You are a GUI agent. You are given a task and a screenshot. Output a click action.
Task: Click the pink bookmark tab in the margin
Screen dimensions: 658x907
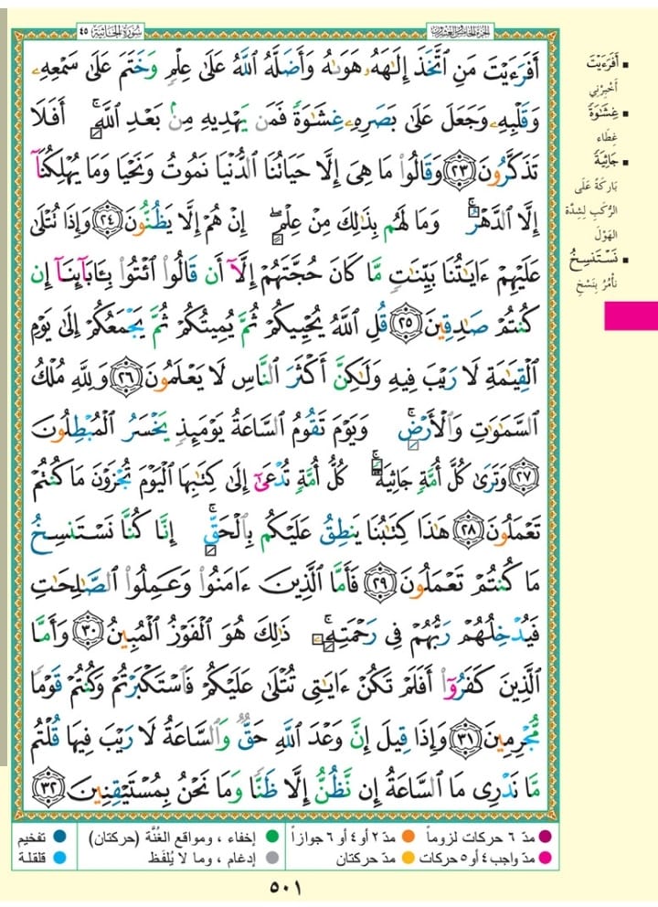click(631, 315)
